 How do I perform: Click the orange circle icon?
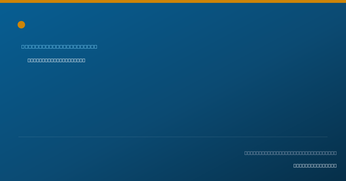tap(21, 25)
